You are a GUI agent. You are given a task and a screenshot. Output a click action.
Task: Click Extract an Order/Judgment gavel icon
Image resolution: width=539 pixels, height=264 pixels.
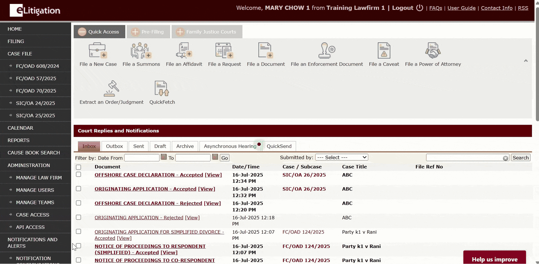pyautogui.click(x=111, y=89)
